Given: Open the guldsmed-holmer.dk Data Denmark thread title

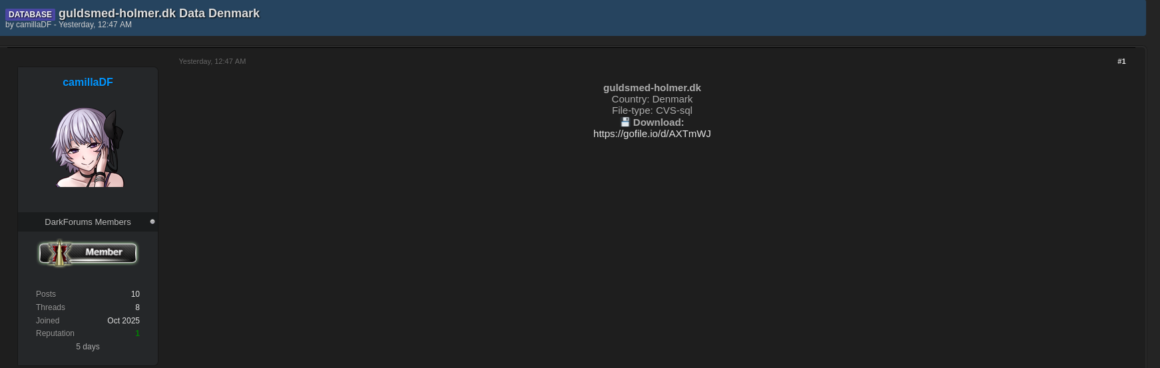Looking at the screenshot, I should [159, 13].
